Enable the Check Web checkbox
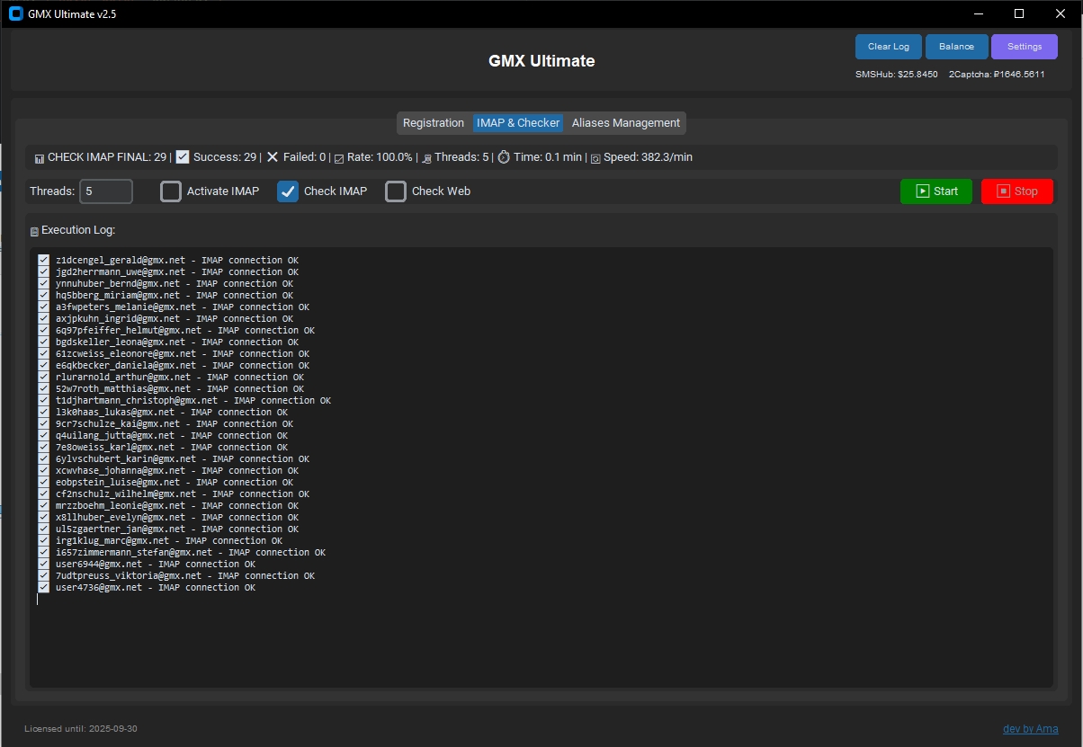The height and width of the screenshot is (747, 1083). pos(396,191)
